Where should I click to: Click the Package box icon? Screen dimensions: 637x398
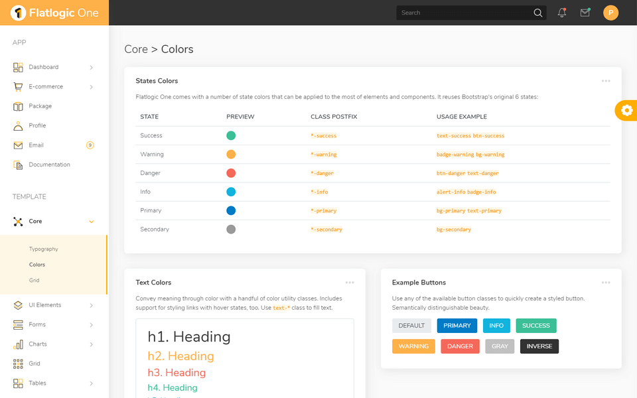click(x=17, y=105)
